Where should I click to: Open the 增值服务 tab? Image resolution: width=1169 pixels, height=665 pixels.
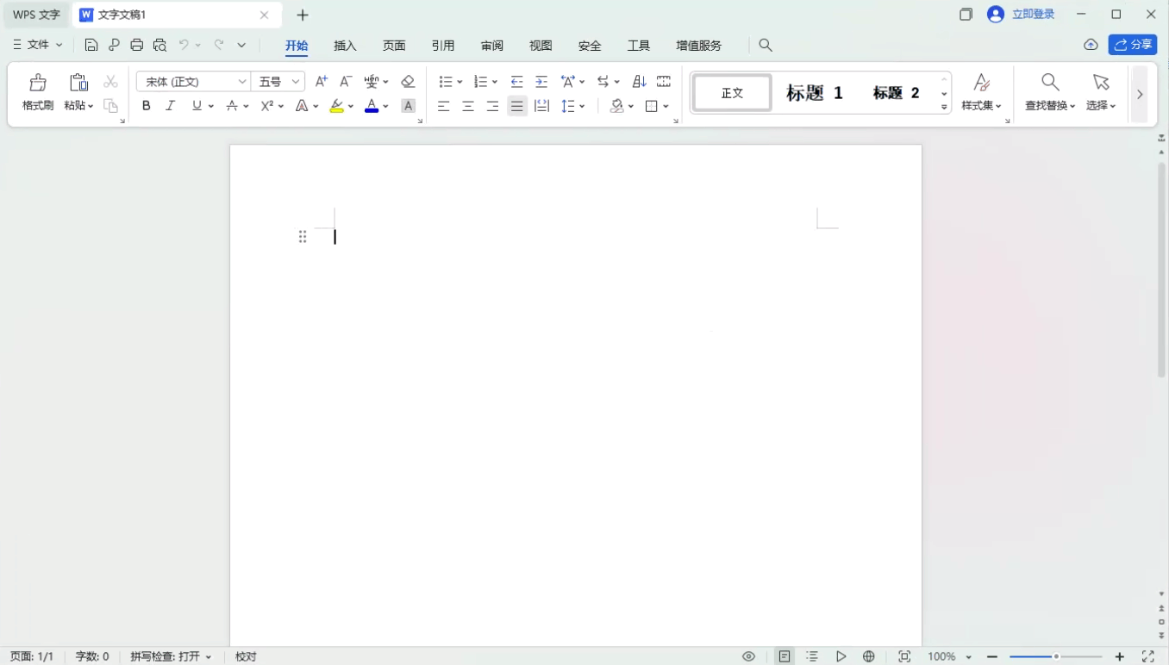click(x=699, y=46)
